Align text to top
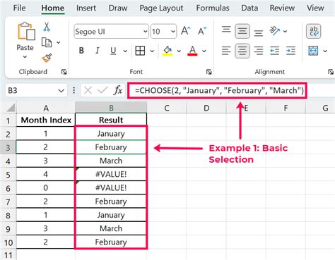Screen dimensions: 335x260 [x=226, y=30]
